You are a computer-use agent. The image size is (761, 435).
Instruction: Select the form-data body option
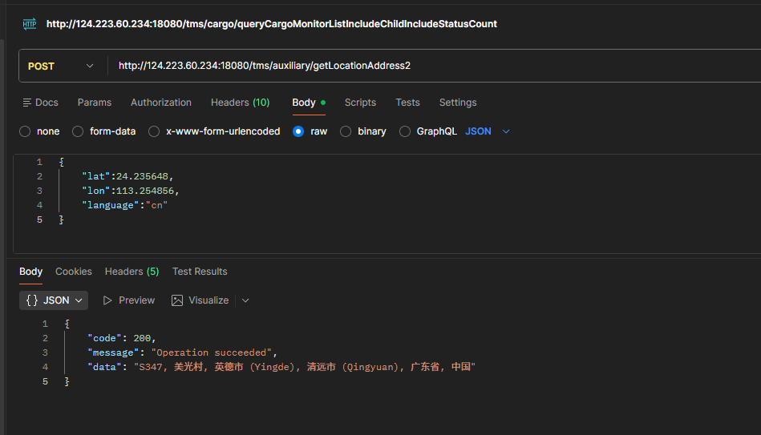78,131
